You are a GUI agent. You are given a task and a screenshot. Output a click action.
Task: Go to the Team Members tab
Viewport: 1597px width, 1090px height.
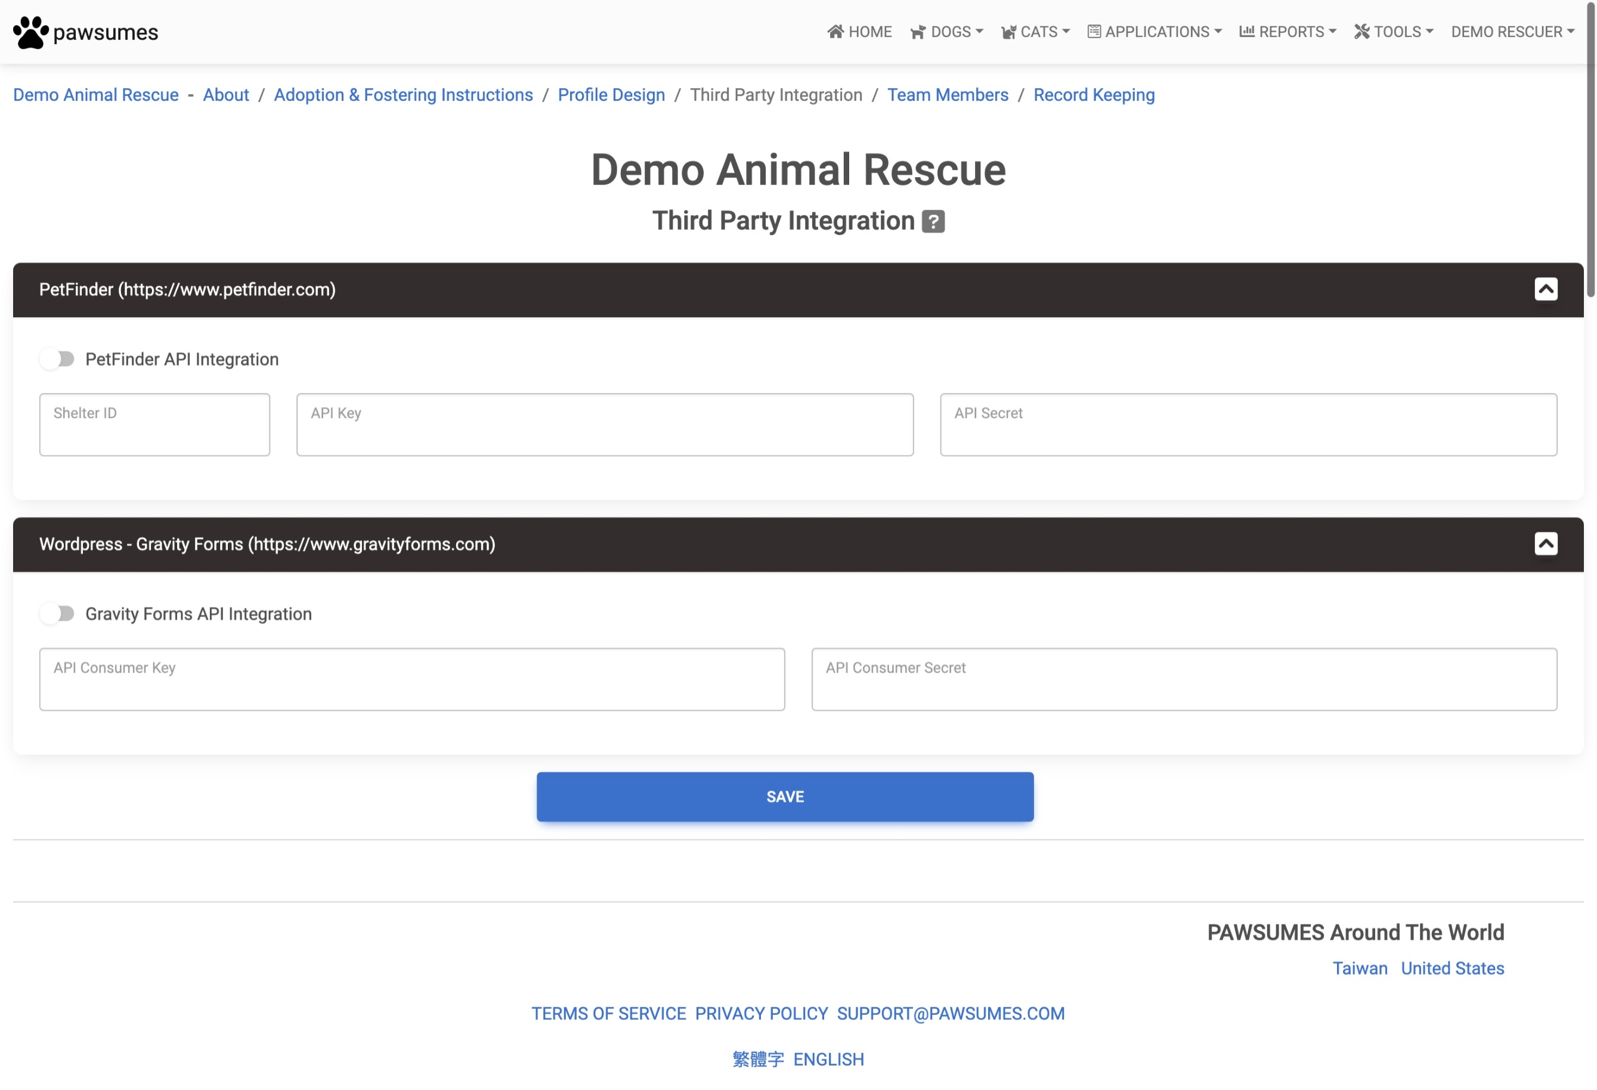(x=948, y=95)
